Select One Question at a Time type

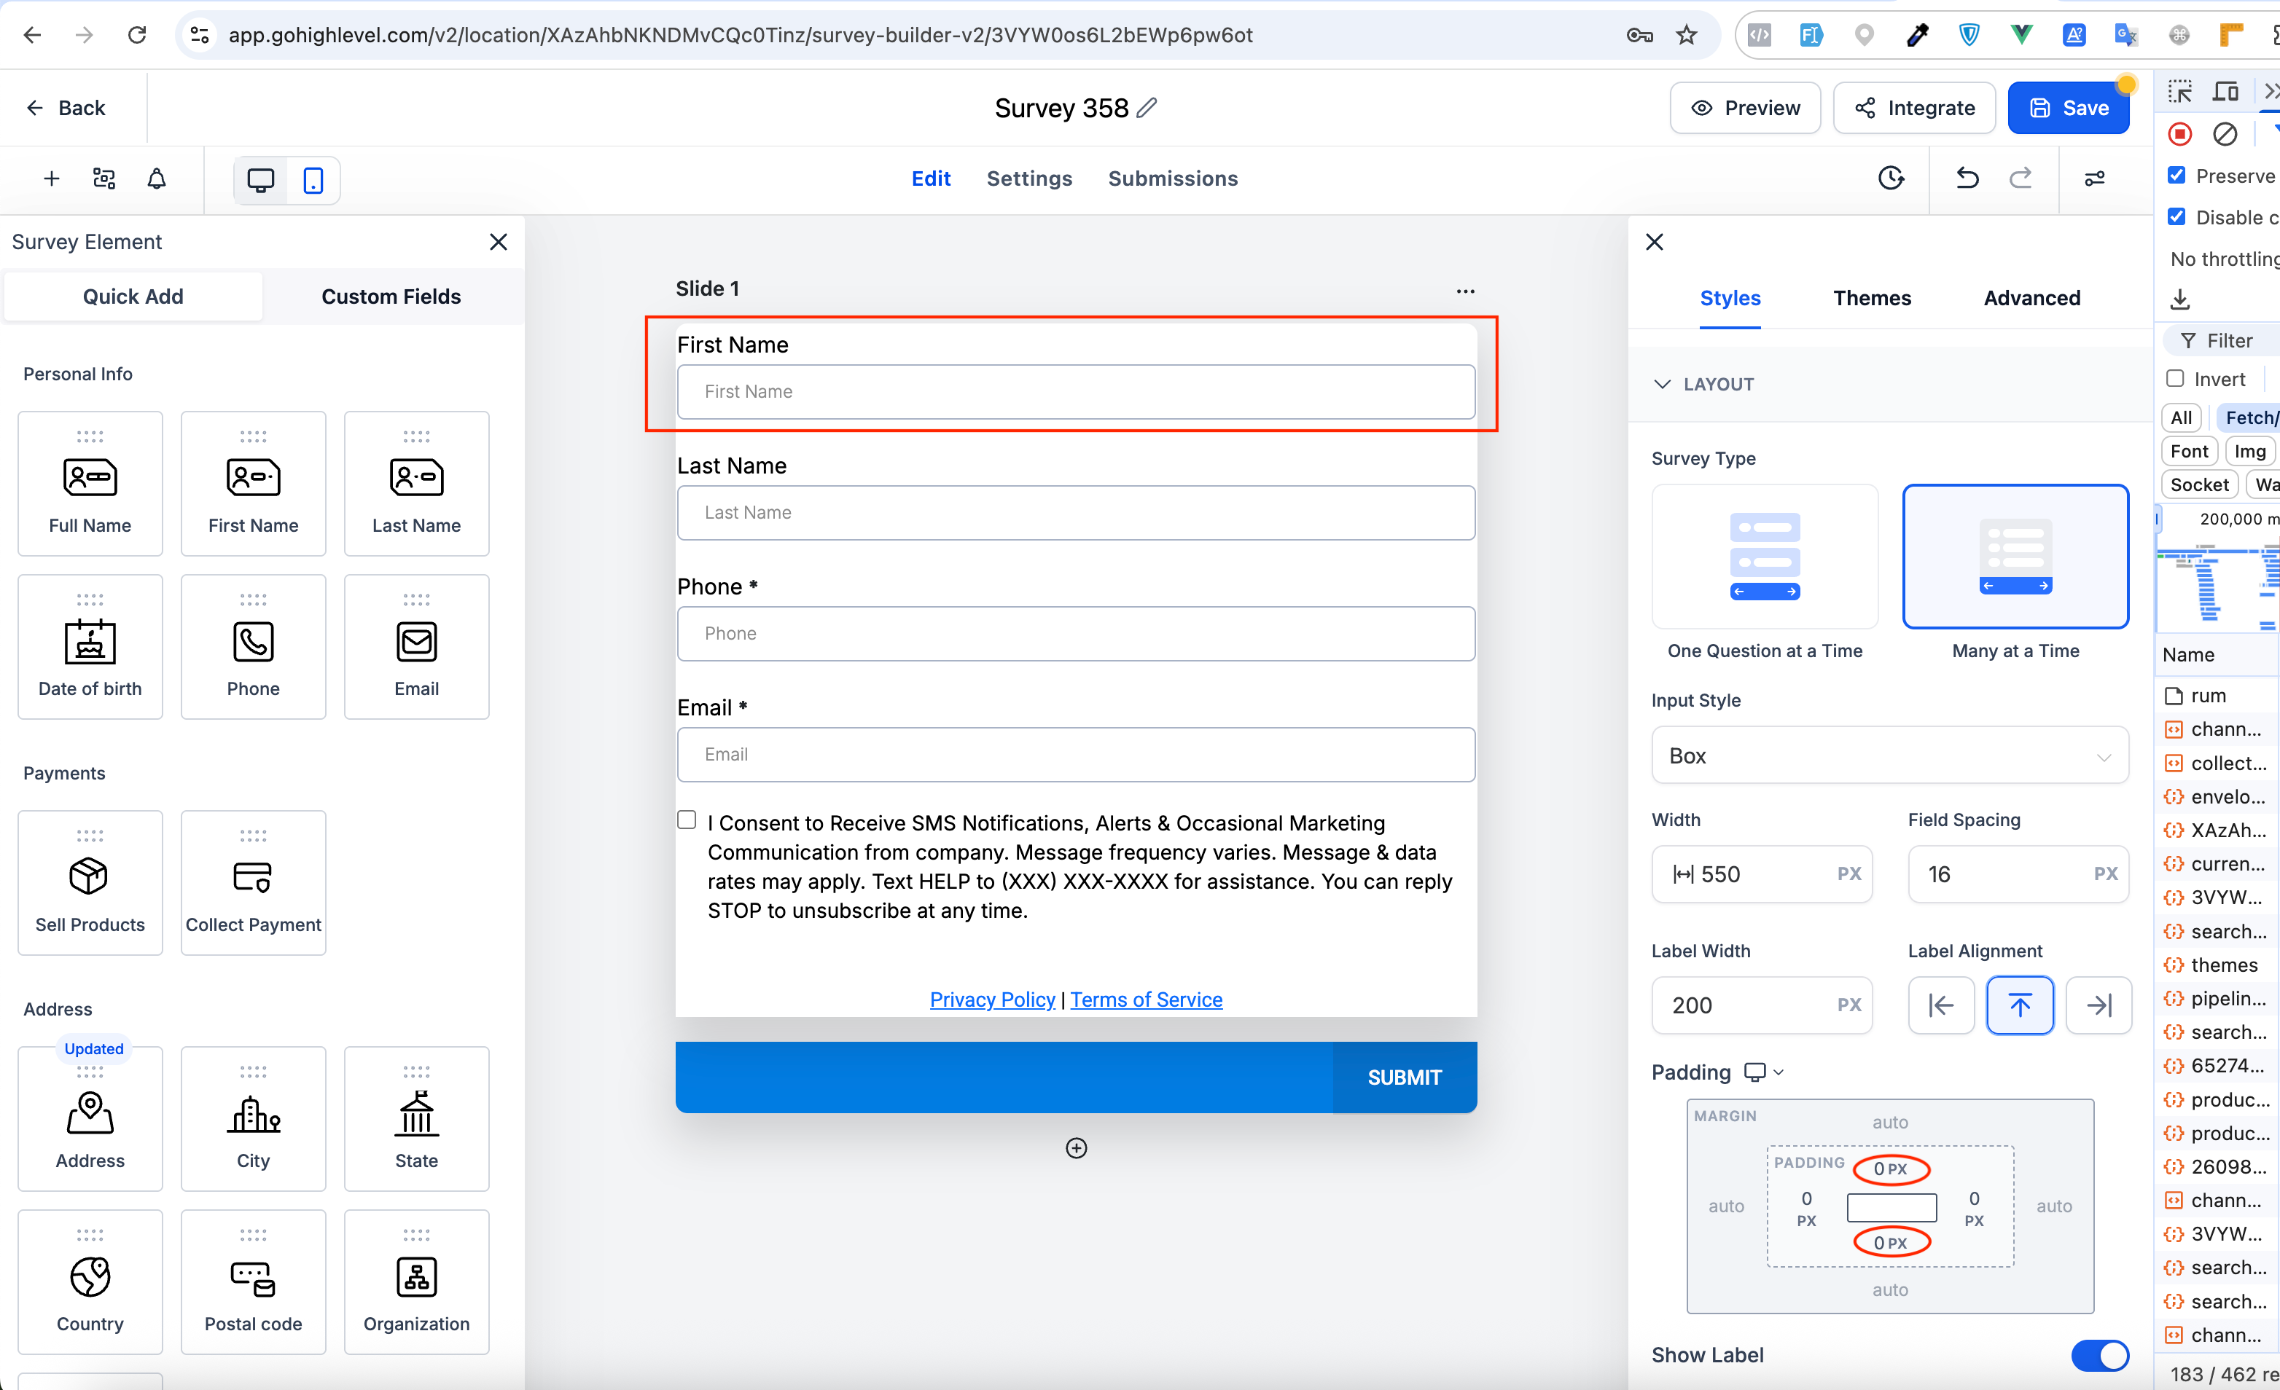coord(1764,557)
